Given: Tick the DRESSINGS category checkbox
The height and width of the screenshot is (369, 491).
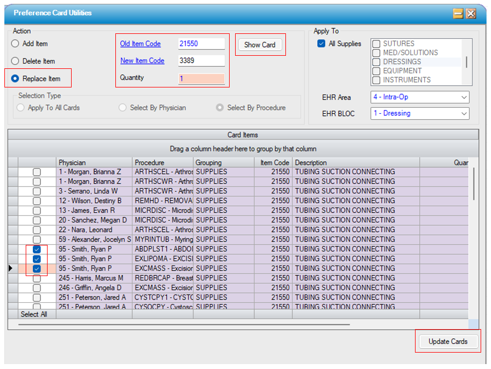Looking at the screenshot, I should (x=376, y=62).
